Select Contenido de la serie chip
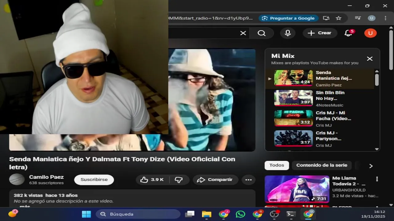Image resolution: width=394 pixels, height=221 pixels. 322,165
